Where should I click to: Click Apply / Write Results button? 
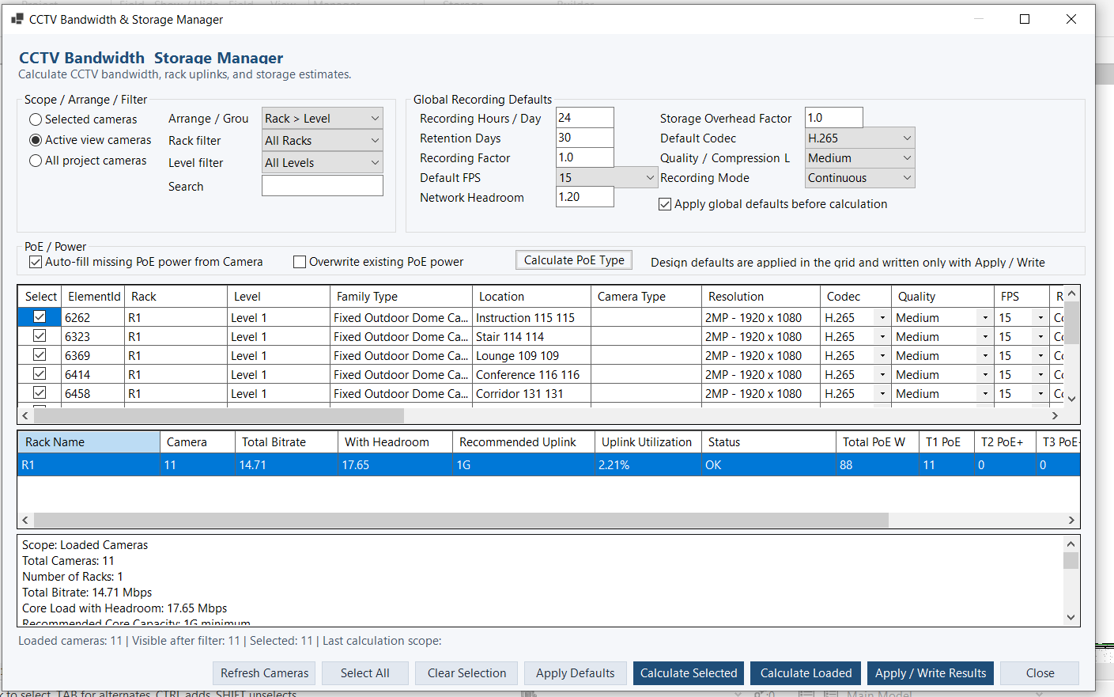click(x=931, y=673)
